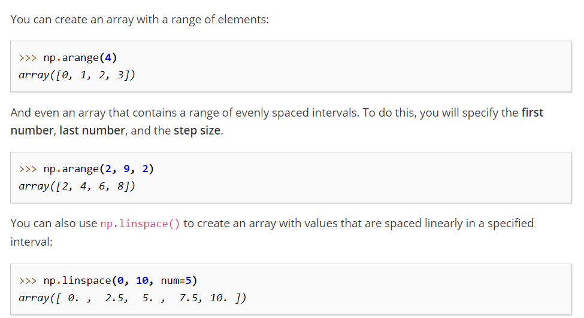Viewport: 584px width, 318px height.
Task: Click the first code block's empty area
Action: pos(354,66)
